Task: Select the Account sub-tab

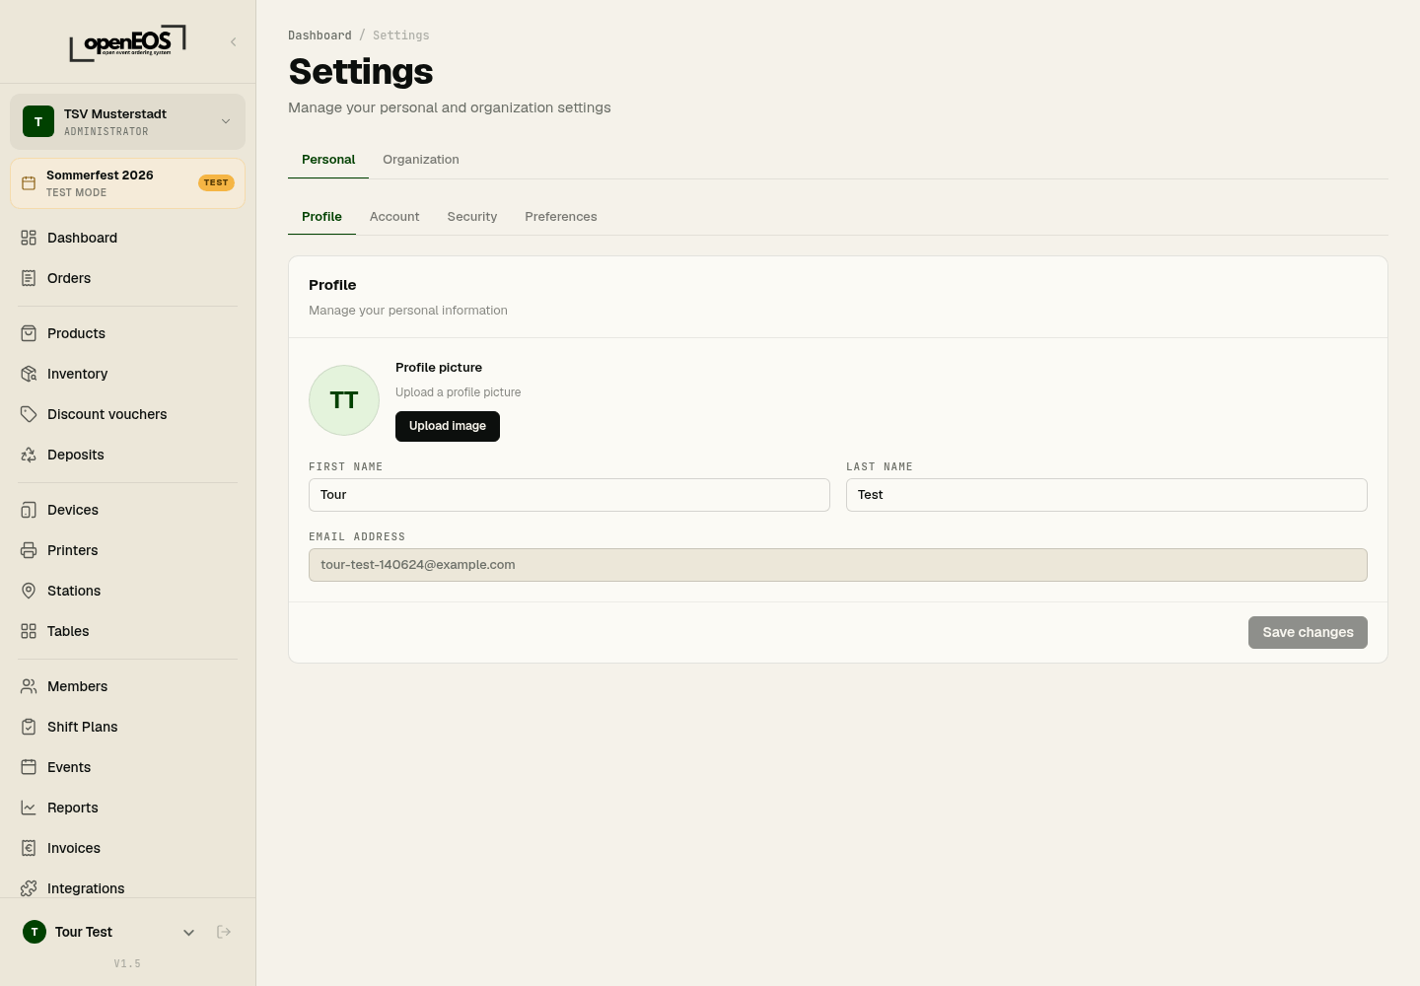Action: click(394, 217)
